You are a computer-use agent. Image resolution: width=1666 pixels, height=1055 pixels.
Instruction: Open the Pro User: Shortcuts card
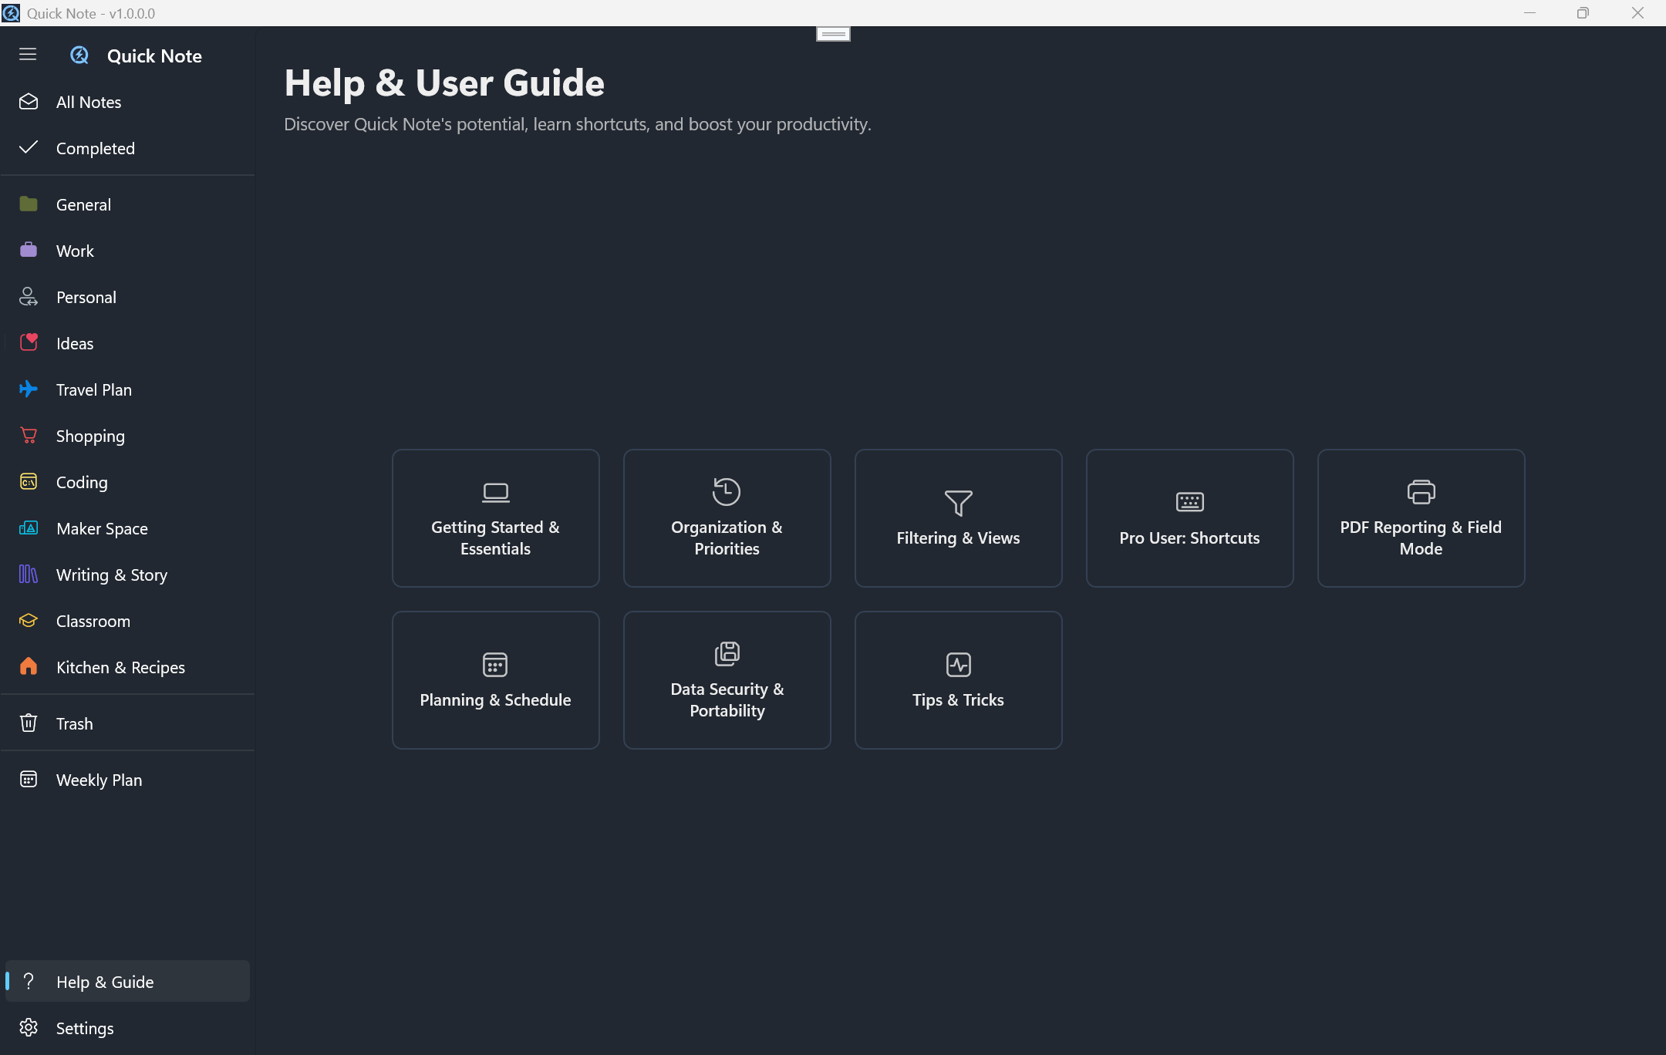(1189, 518)
